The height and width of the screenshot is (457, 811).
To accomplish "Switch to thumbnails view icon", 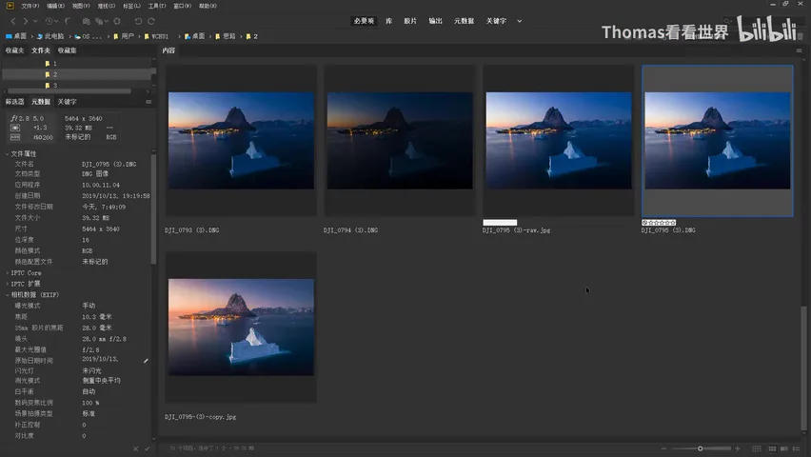I will [x=772, y=448].
